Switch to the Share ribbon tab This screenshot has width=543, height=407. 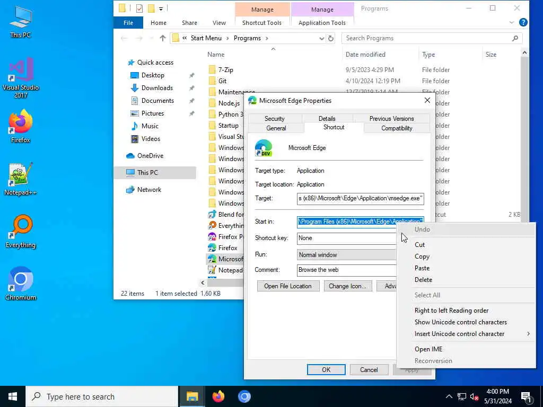click(x=189, y=22)
